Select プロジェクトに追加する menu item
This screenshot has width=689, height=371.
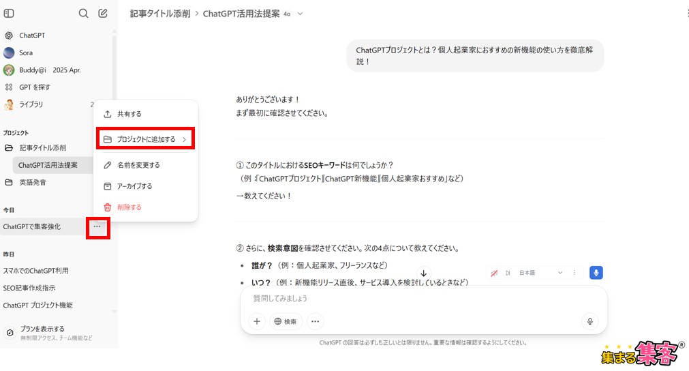coord(145,139)
